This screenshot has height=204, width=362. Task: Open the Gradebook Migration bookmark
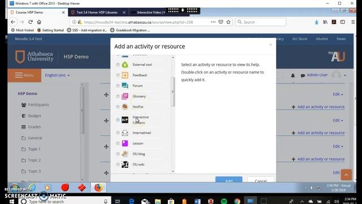tap(130, 30)
